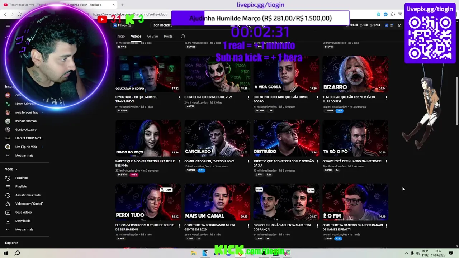Viewport: 459px width, 258px height.
Task: Open Vídeos com "Gostei" list
Action: 29,204
